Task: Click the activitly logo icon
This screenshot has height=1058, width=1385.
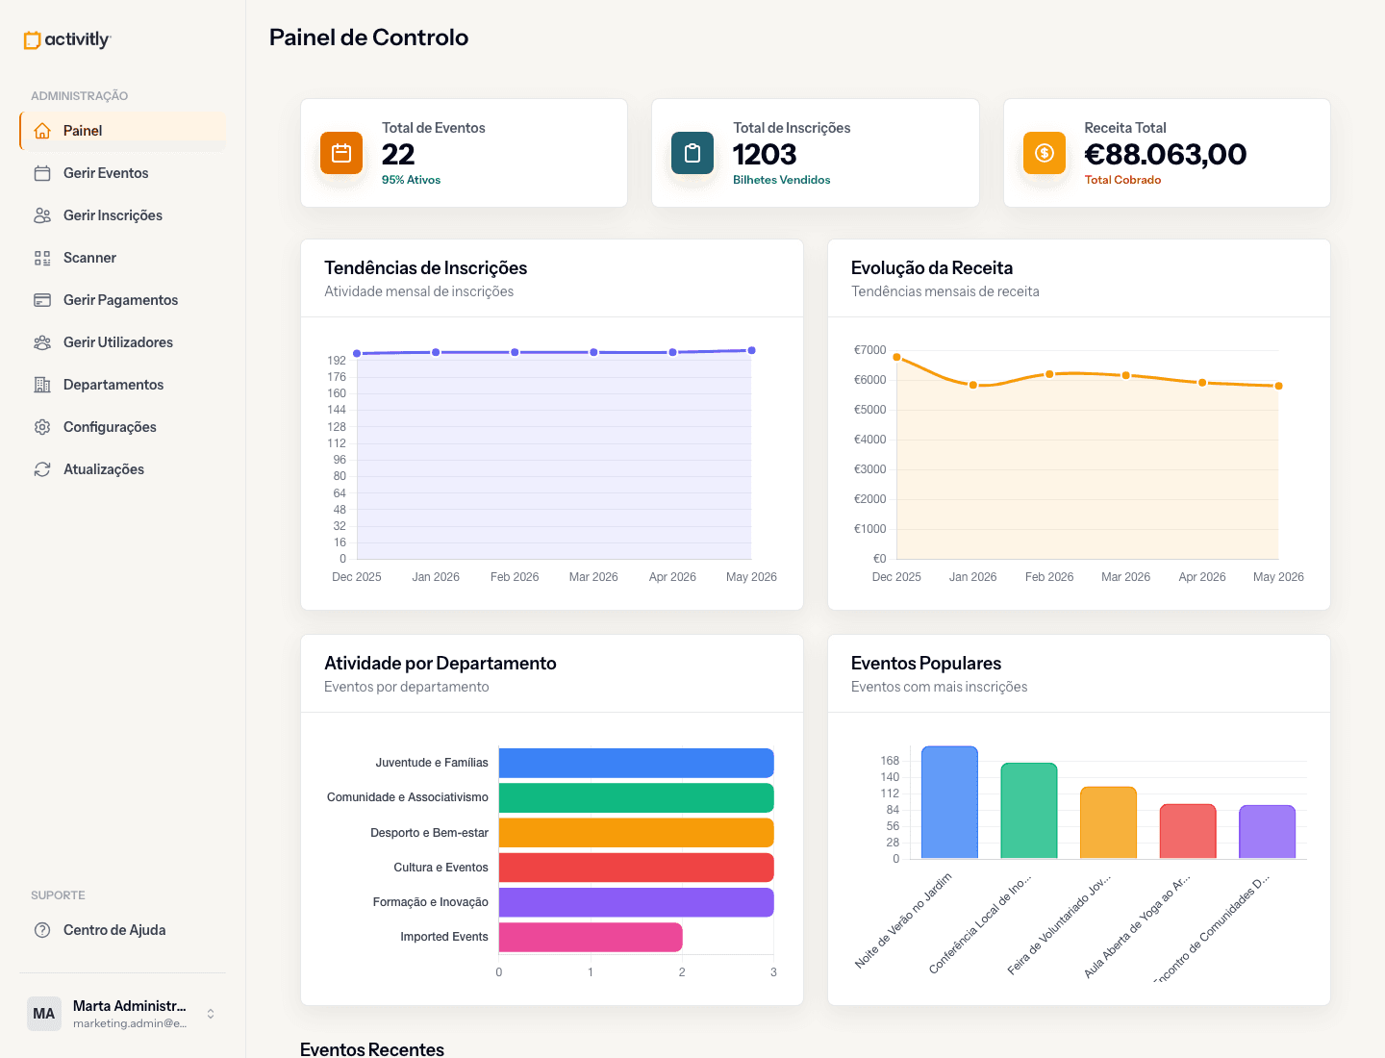Action: pyautogui.click(x=33, y=39)
